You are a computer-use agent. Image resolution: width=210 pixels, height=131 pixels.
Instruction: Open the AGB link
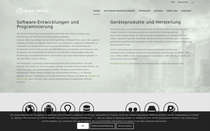point(173,2)
